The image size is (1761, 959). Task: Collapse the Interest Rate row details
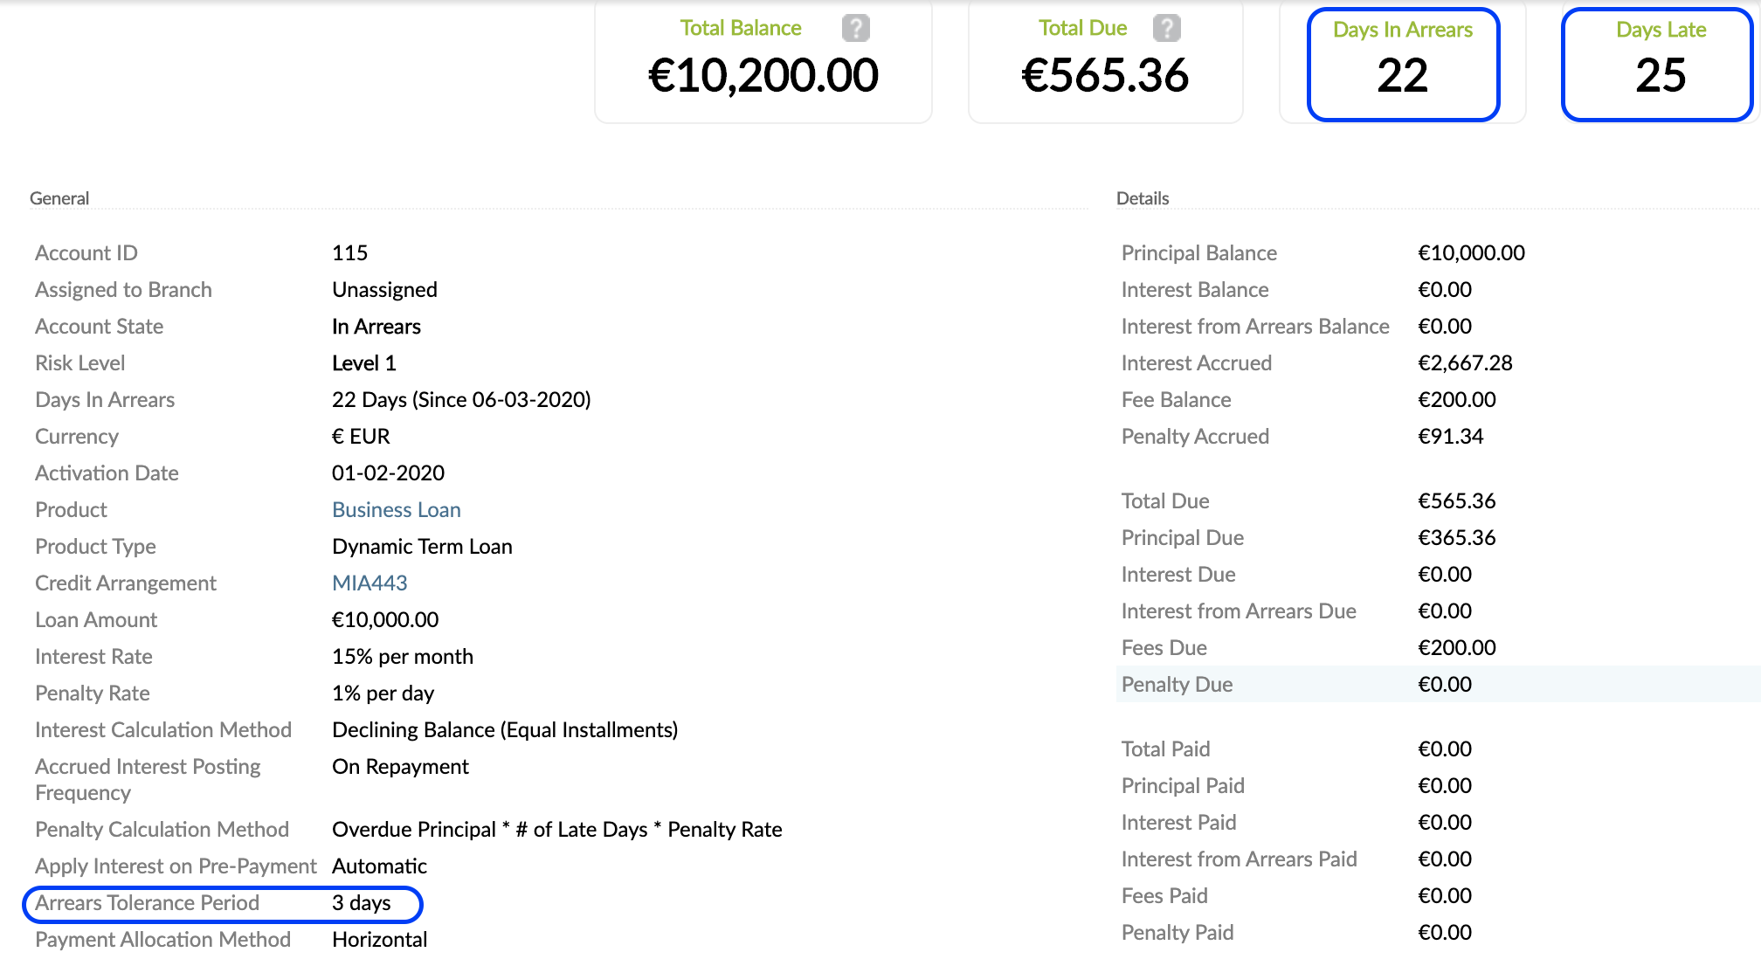(x=402, y=656)
